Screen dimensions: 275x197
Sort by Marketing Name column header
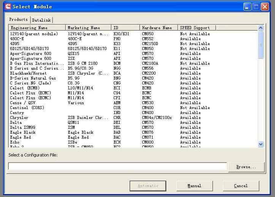pyautogui.click(x=88, y=28)
